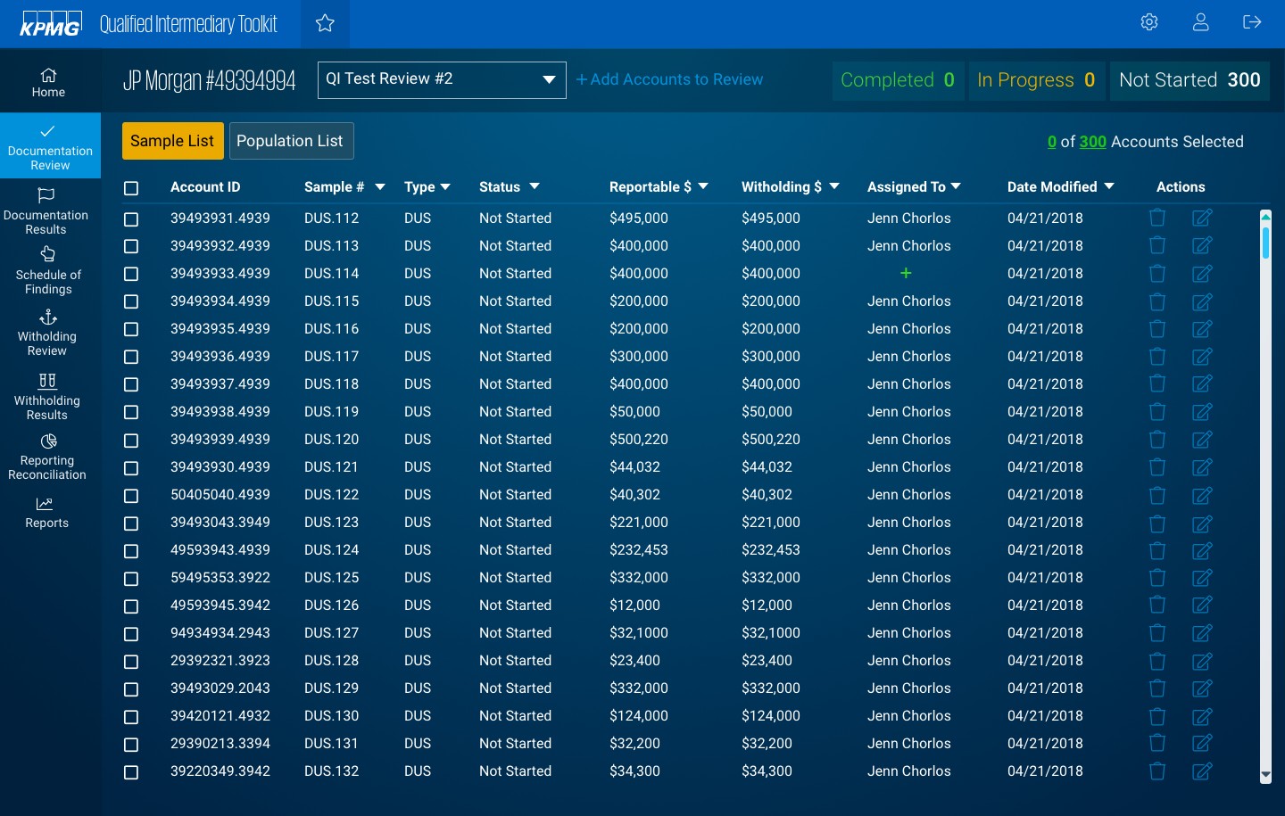Open Sample # column filter arrow
This screenshot has width=1285, height=816.
tap(380, 187)
